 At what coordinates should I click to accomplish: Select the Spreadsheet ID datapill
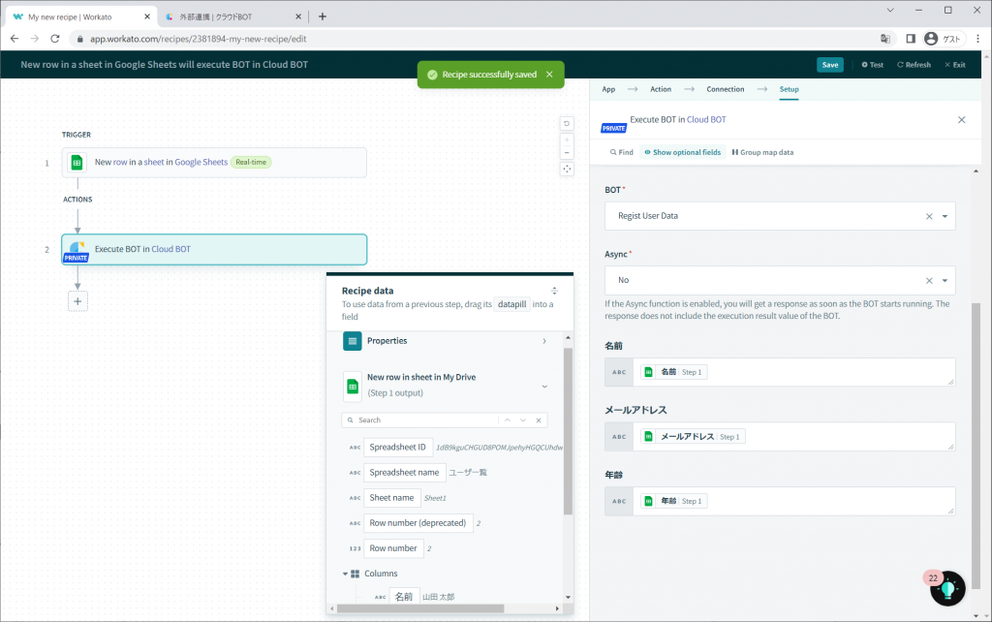[398, 448]
